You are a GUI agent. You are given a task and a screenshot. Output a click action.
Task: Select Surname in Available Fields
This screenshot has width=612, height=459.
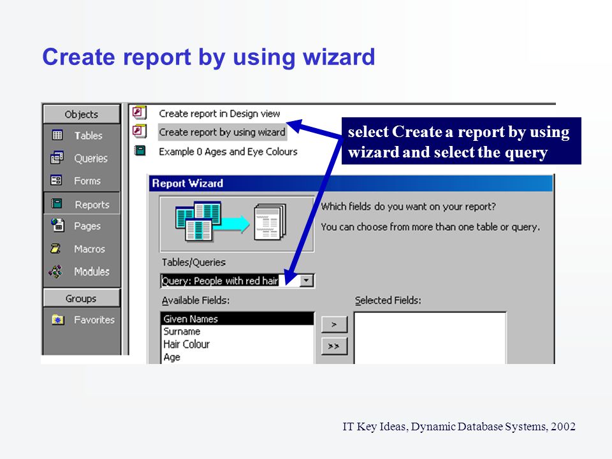237,331
